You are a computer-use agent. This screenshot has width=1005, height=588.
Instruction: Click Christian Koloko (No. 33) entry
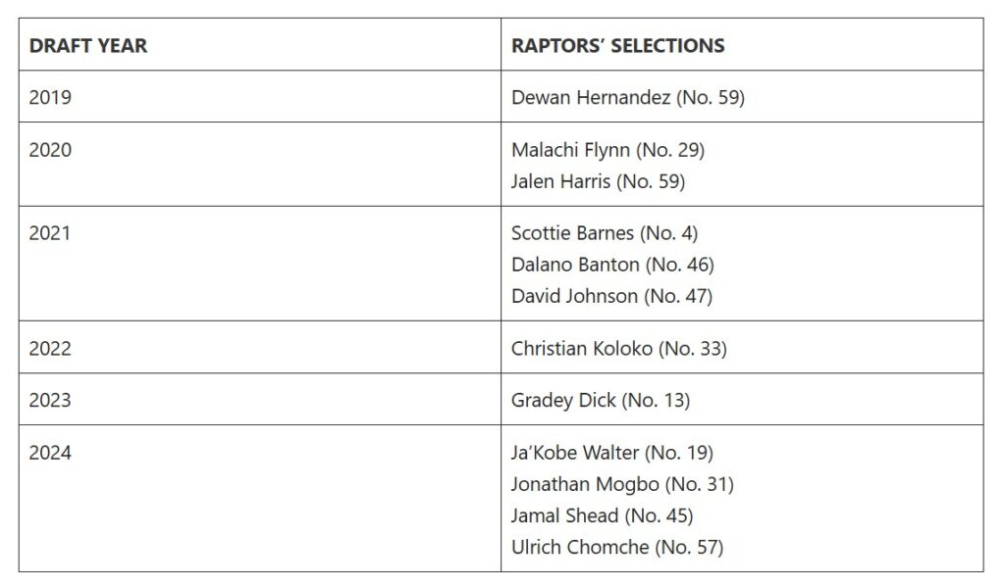coord(618,348)
